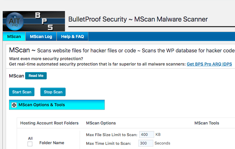The width and height of the screenshot is (235, 149).
Task: Click the BulletProof Security page title
Action: pos(138,19)
